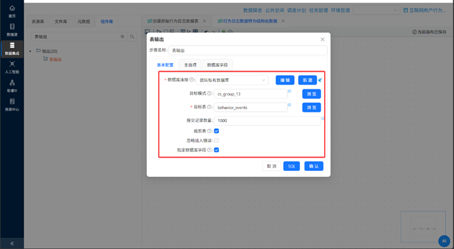Click the 提交记录数量 field showing 1000
Screen dimensions: 454x249
pos(267,121)
